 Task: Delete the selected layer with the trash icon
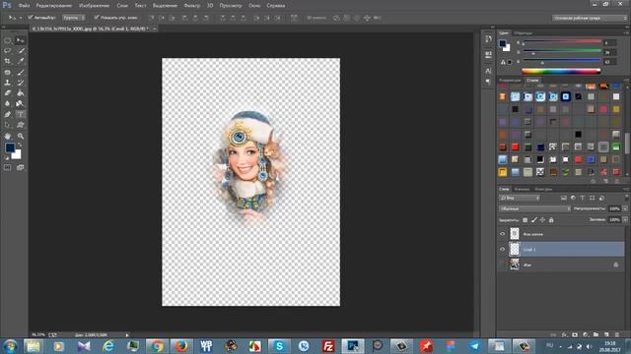[x=617, y=334]
